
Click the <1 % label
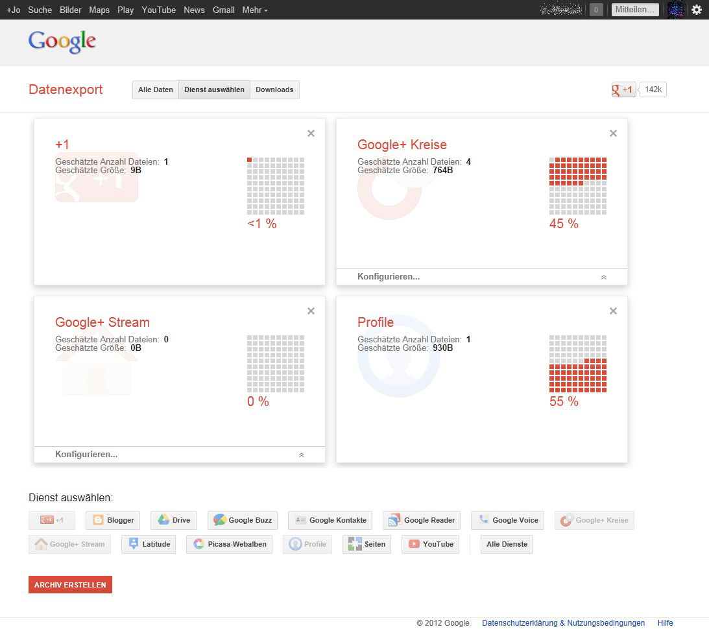click(262, 224)
